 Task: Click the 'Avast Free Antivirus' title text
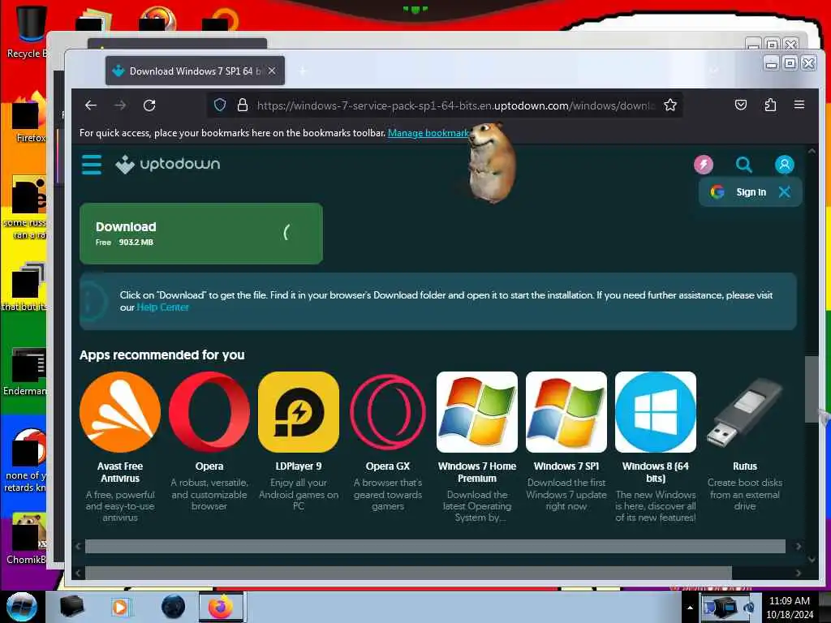pyautogui.click(x=120, y=472)
